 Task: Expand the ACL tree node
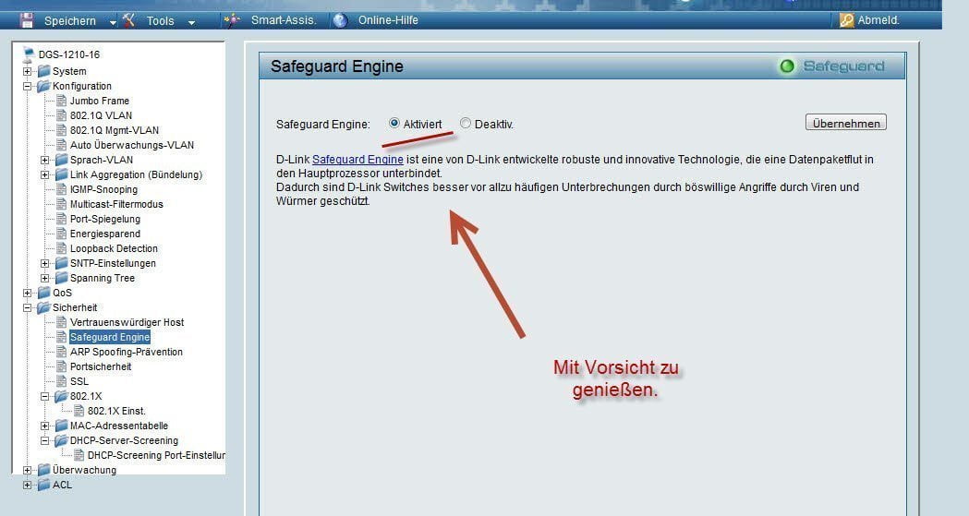[27, 486]
